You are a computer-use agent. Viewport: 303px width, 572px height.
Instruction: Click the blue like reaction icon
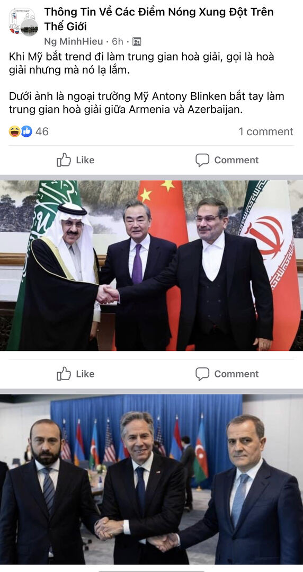click(26, 131)
